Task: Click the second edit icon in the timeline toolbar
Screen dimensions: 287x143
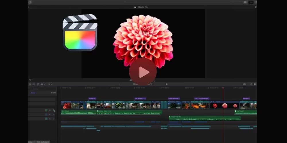Action: click(x=34, y=84)
